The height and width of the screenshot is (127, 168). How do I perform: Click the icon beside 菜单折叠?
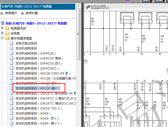click(x=22, y=14)
